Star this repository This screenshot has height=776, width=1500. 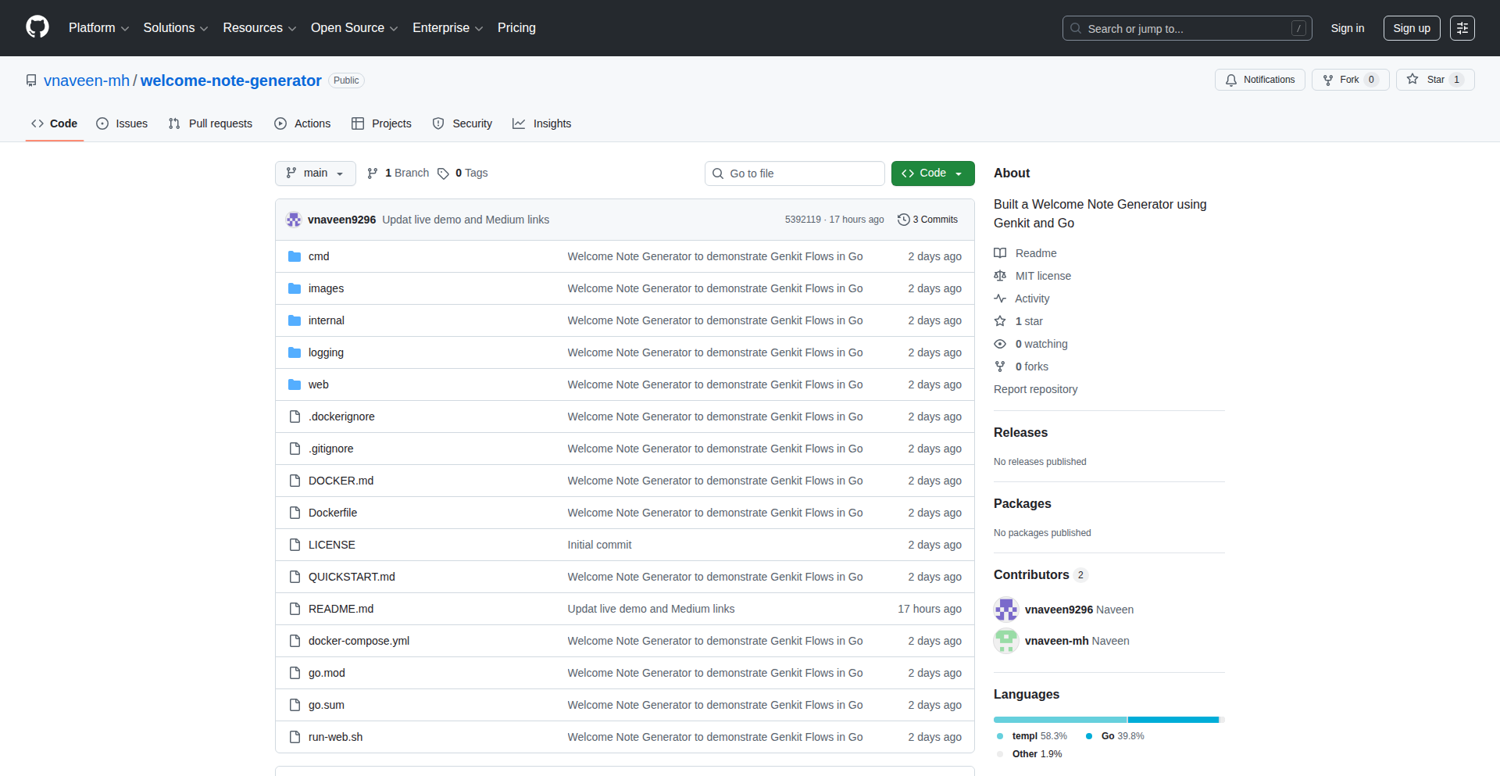[x=1434, y=80]
